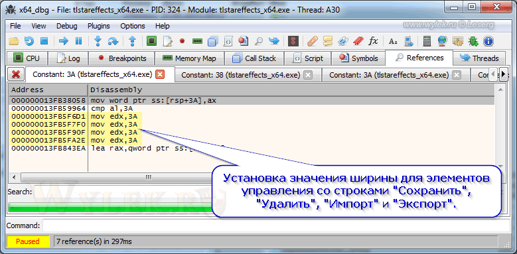Screen dimensions: 517x254
Task: Click the Address column header
Action: pyautogui.click(x=48, y=90)
